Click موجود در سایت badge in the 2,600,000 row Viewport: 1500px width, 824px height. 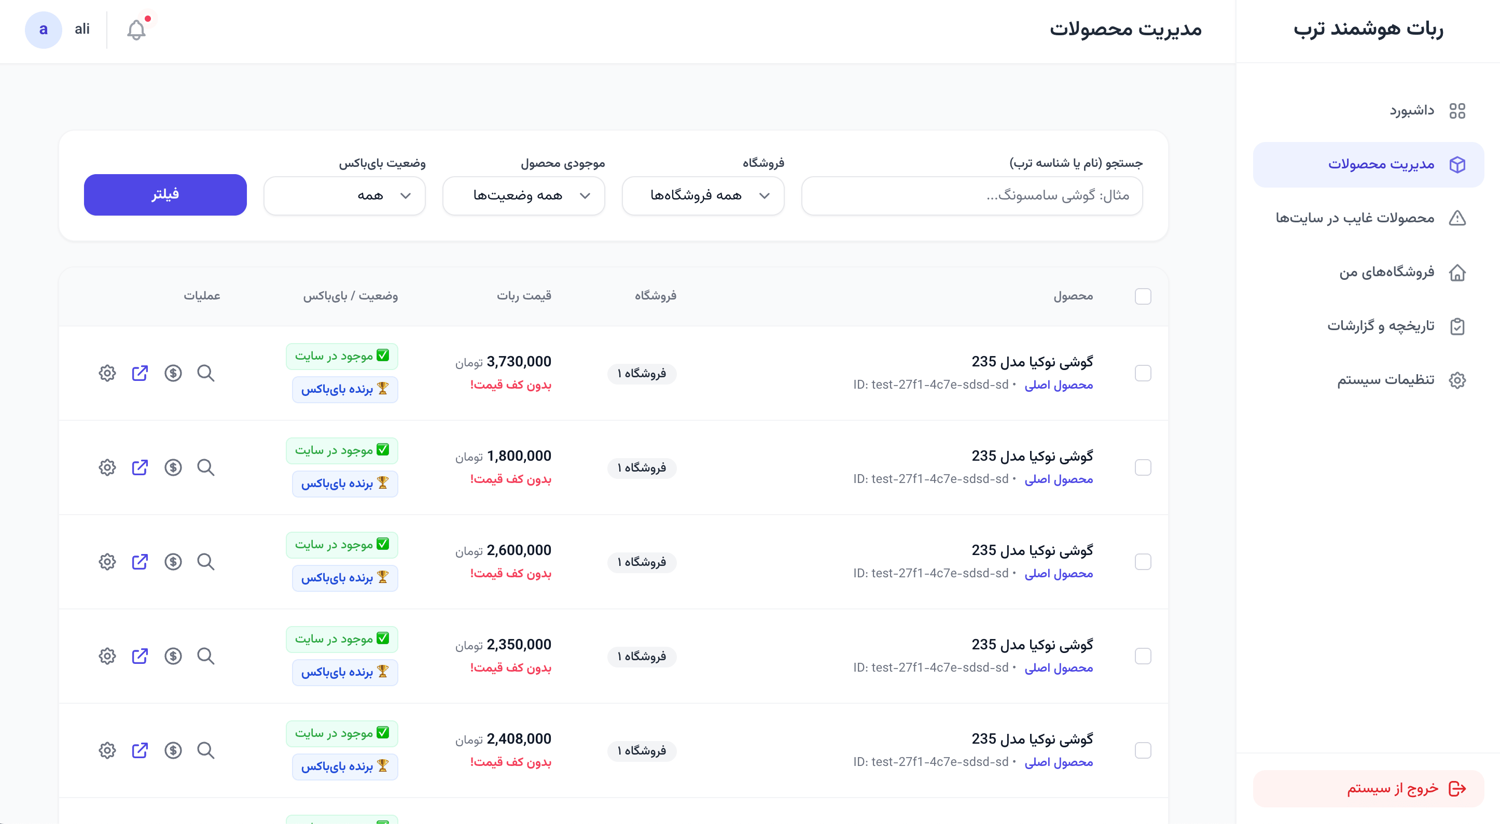342,545
